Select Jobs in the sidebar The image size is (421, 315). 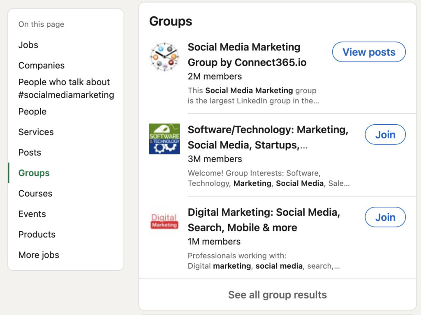coord(28,45)
